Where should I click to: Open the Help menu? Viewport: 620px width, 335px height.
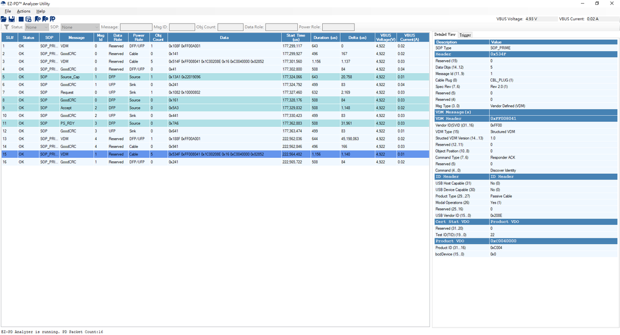point(41,11)
